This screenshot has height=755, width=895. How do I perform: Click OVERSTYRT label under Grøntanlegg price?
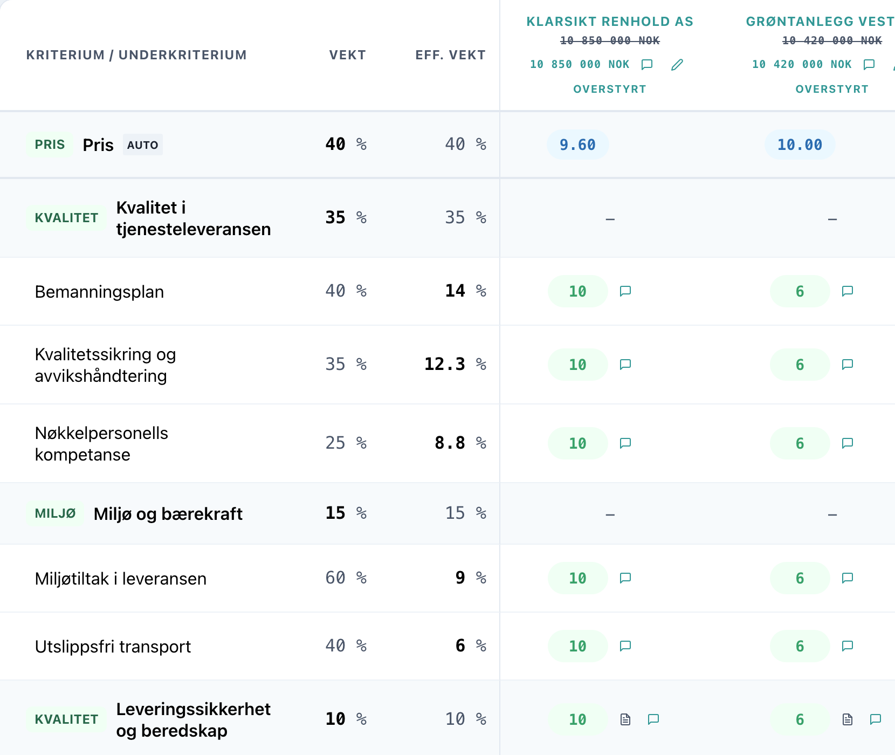click(832, 90)
